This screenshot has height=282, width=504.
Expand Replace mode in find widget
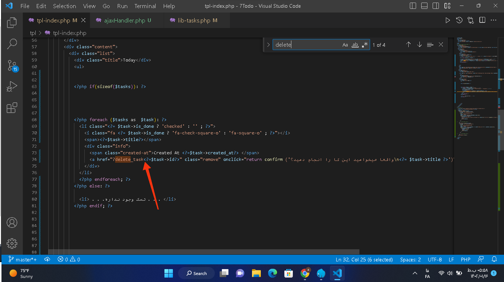pos(268,45)
